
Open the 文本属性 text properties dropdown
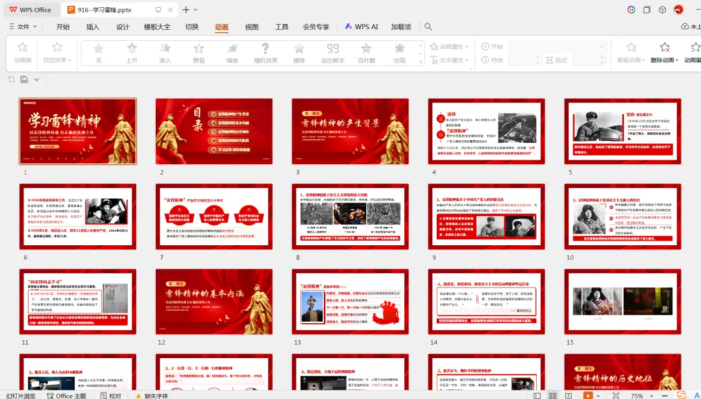pos(449,60)
